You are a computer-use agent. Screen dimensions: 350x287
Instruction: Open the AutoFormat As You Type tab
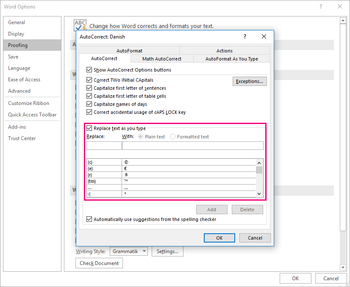pyautogui.click(x=231, y=59)
